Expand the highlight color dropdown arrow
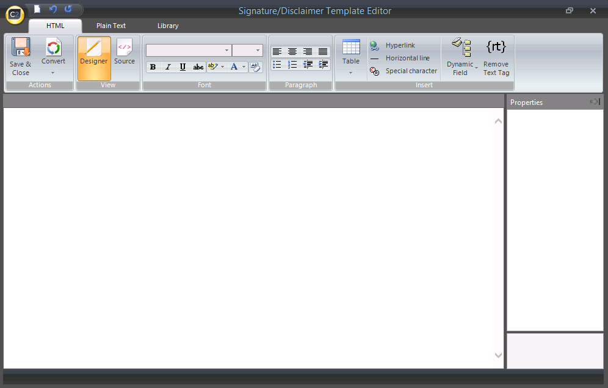Viewport: 608px width, 388px height. point(223,66)
